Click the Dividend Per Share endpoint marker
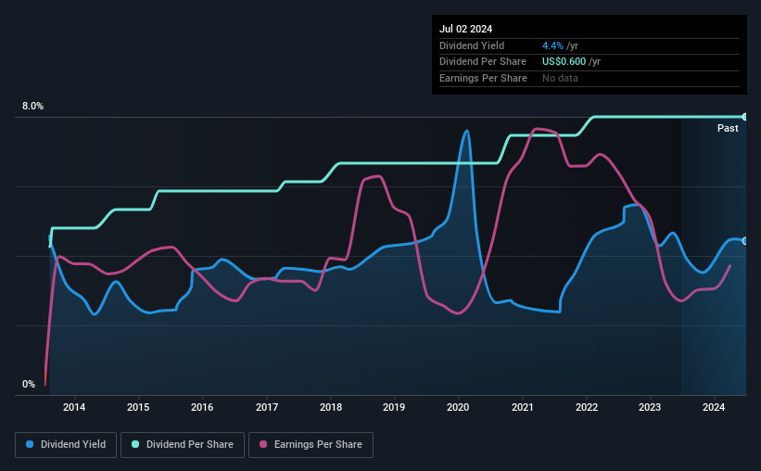 (745, 117)
